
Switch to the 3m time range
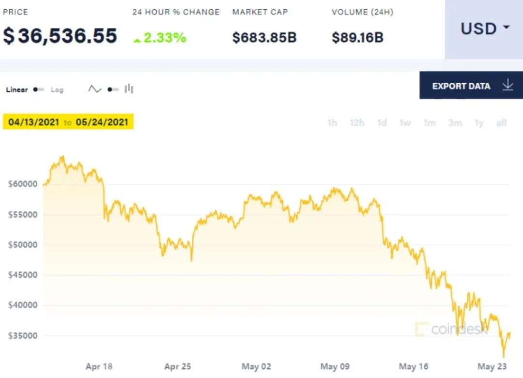click(x=455, y=123)
